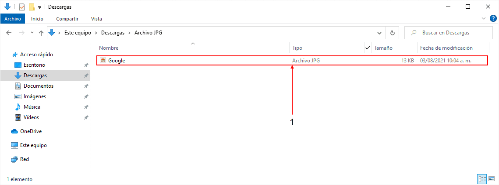Switch to the Vista tab
The height and width of the screenshot is (185, 499).
[96, 19]
